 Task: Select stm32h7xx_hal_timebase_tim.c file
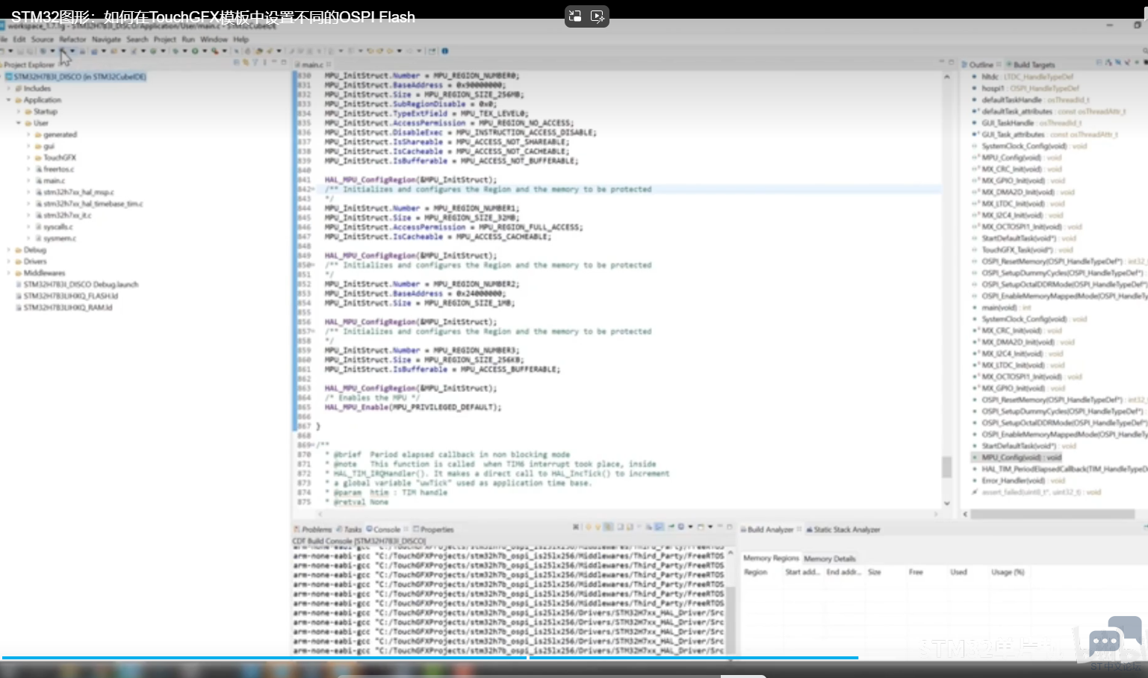[93, 204]
